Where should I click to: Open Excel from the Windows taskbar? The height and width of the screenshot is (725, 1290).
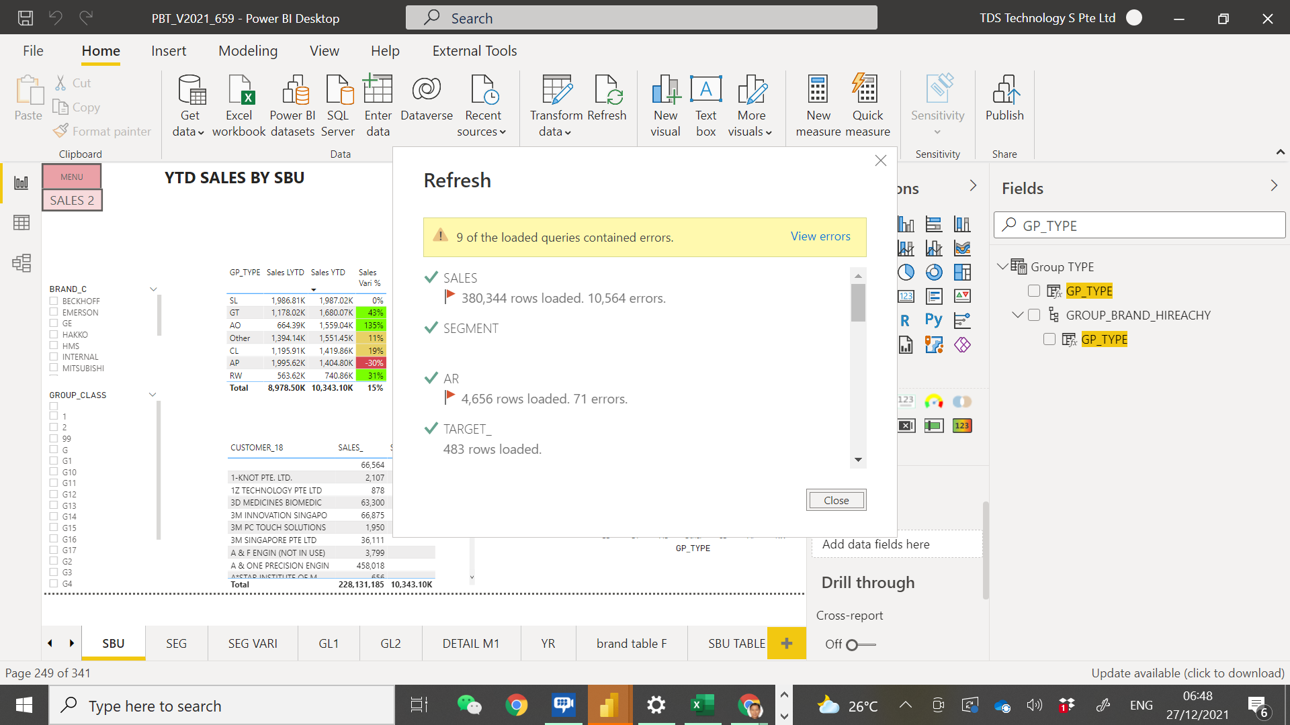click(x=702, y=705)
